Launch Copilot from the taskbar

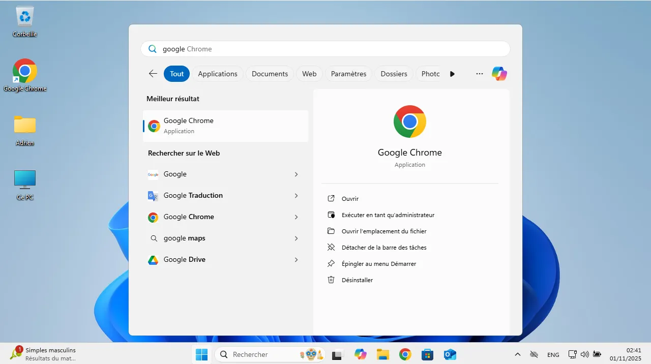click(361, 354)
